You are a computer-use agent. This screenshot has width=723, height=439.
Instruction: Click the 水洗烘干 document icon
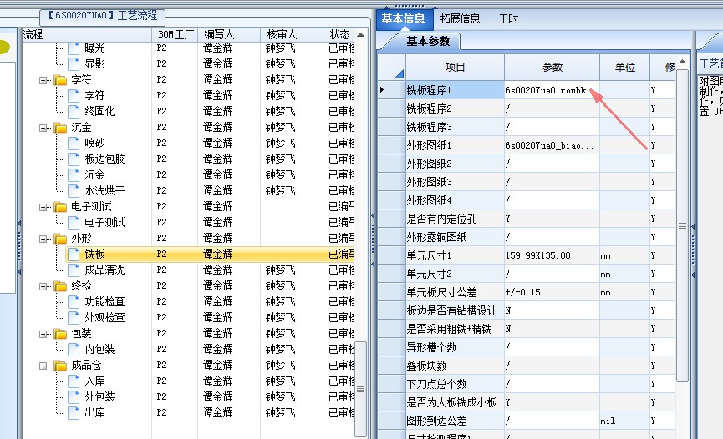click(x=74, y=190)
